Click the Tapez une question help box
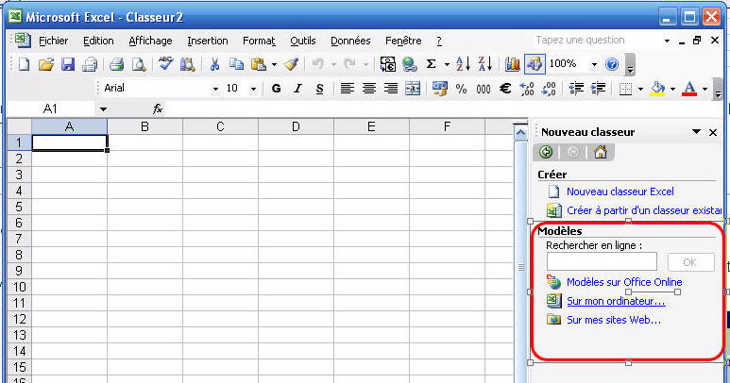Viewport: 730px width, 383px height. click(598, 40)
